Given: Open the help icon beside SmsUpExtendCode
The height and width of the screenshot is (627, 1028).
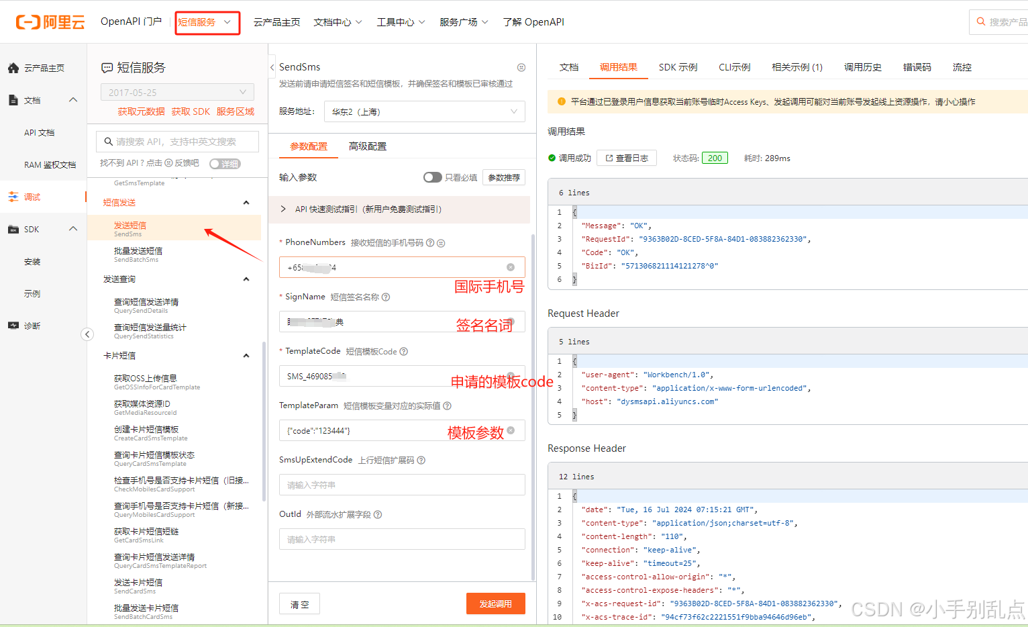Looking at the screenshot, I should pyautogui.click(x=421, y=461).
